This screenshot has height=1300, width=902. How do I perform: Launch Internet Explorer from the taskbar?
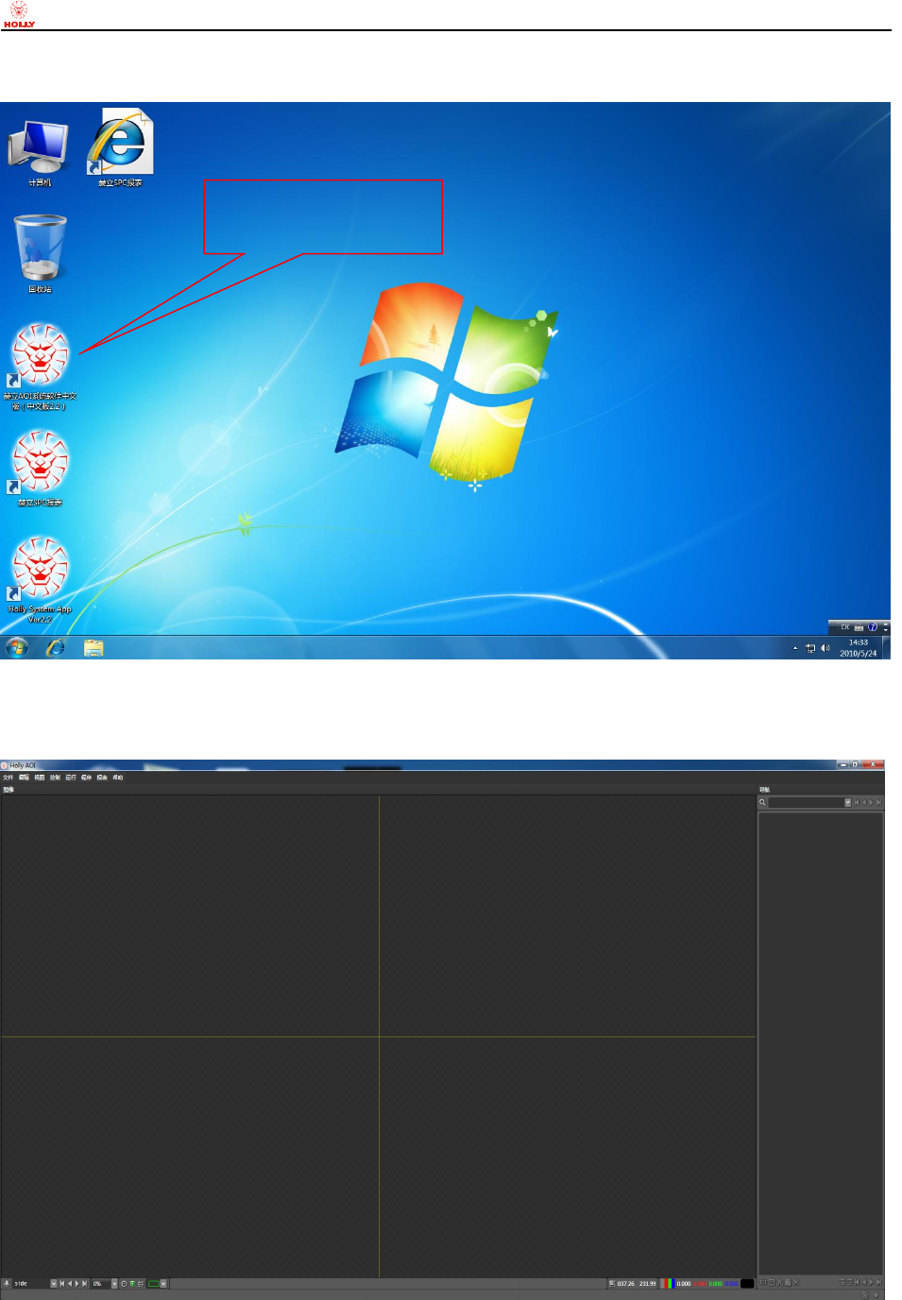click(56, 647)
